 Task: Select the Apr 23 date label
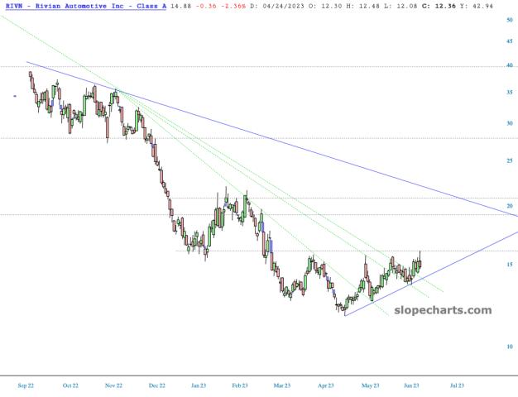tap(326, 385)
